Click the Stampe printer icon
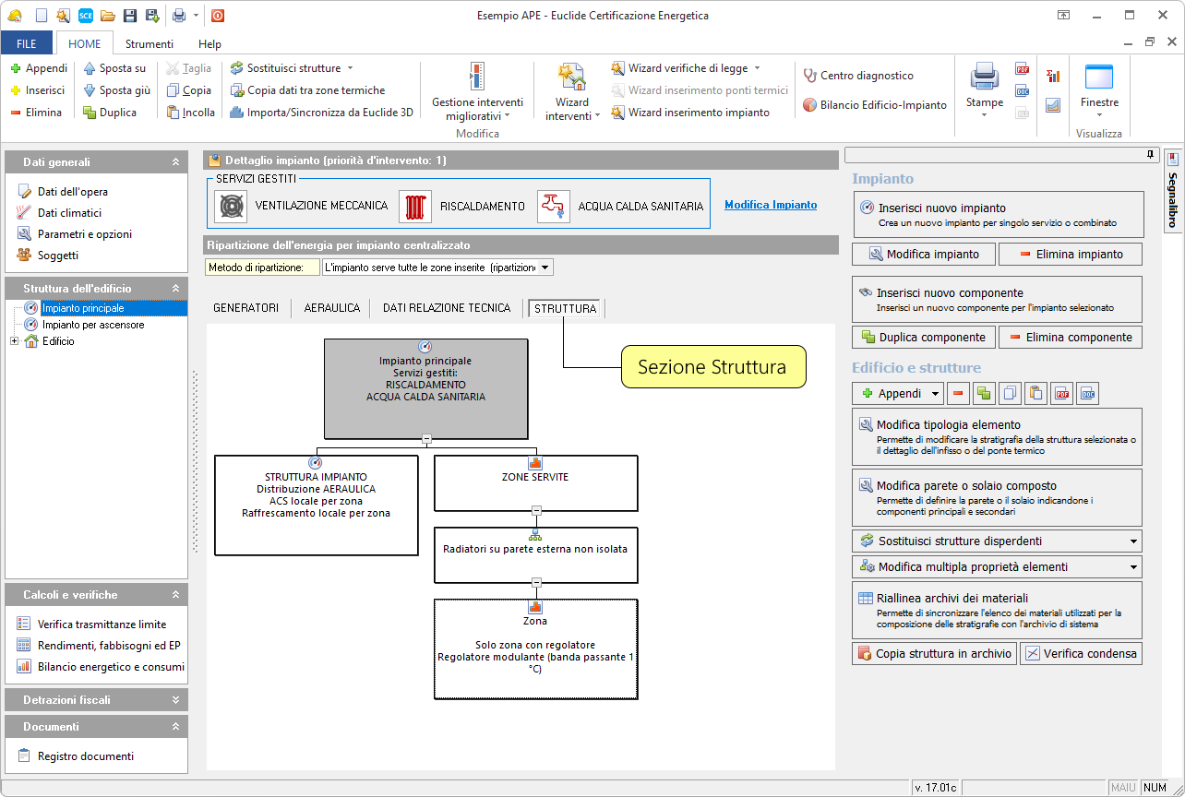Screen dimensions: 1185x797 pyautogui.click(x=984, y=77)
